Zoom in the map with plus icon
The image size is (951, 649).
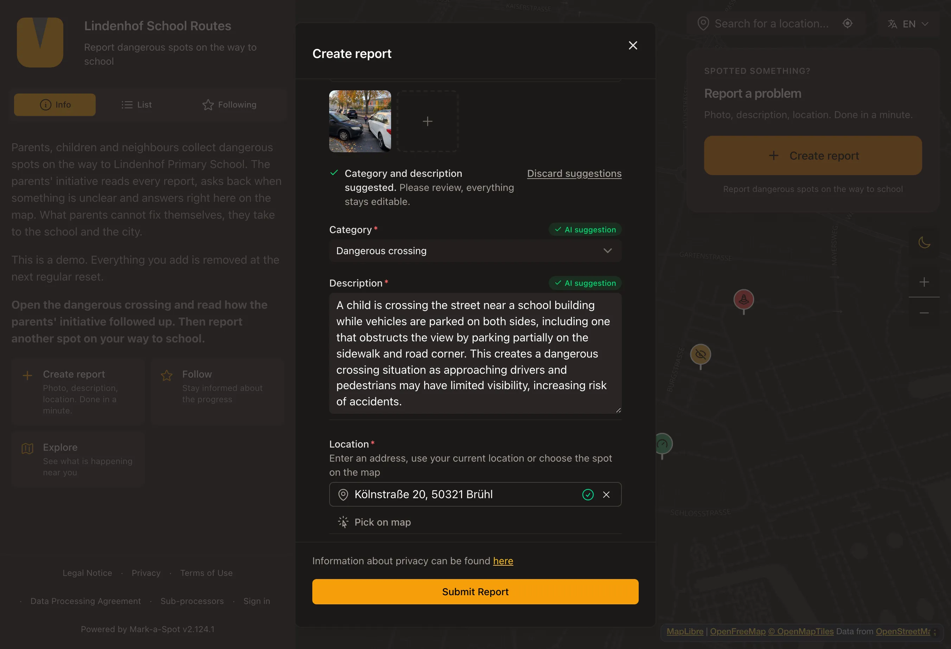coord(924,282)
